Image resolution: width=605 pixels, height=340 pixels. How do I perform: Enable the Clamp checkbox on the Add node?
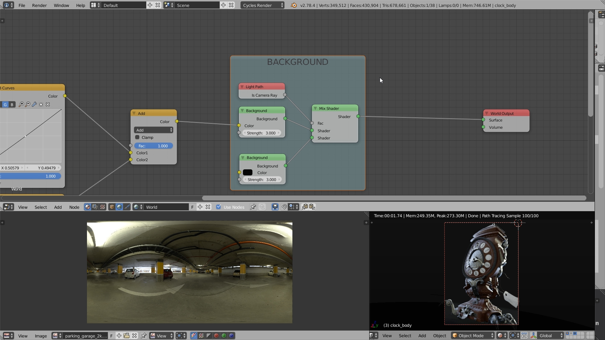[137, 137]
